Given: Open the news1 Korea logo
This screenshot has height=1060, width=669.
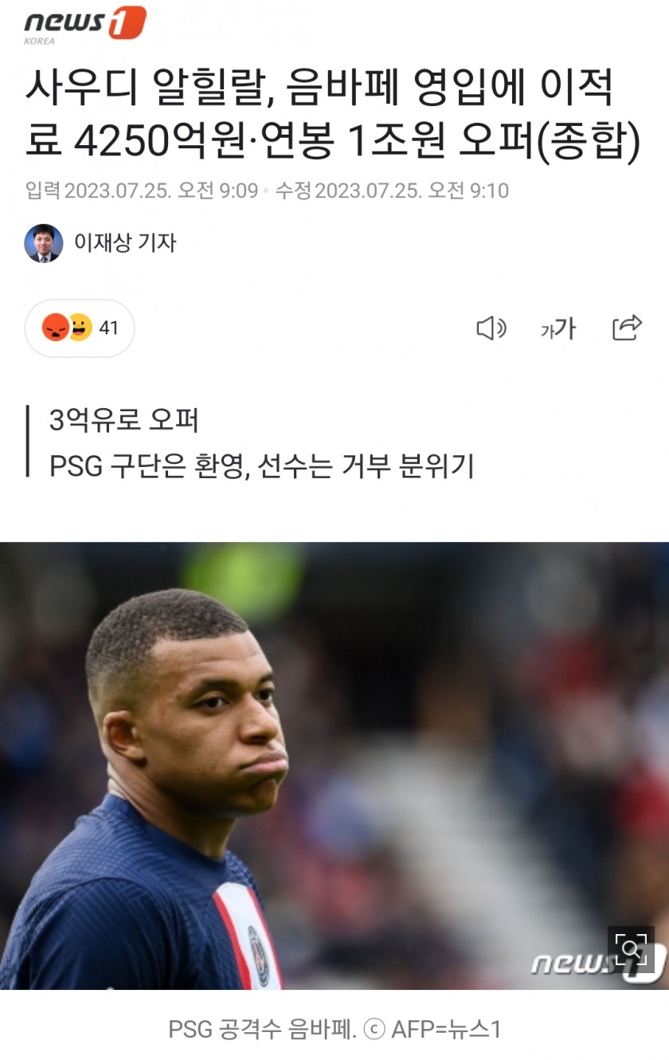Looking at the screenshot, I should point(84,25).
